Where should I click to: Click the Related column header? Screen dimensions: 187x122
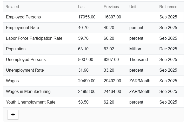point(12,7)
